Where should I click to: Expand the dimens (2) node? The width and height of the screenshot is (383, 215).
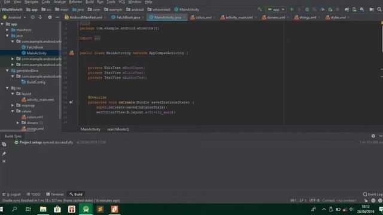click(x=17, y=123)
